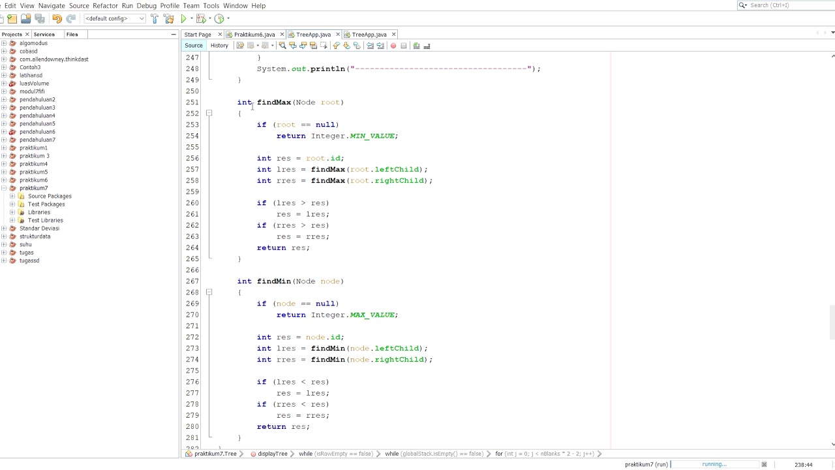Expand the algomodus project node
Image resolution: width=835 pixels, height=470 pixels.
pos(4,43)
